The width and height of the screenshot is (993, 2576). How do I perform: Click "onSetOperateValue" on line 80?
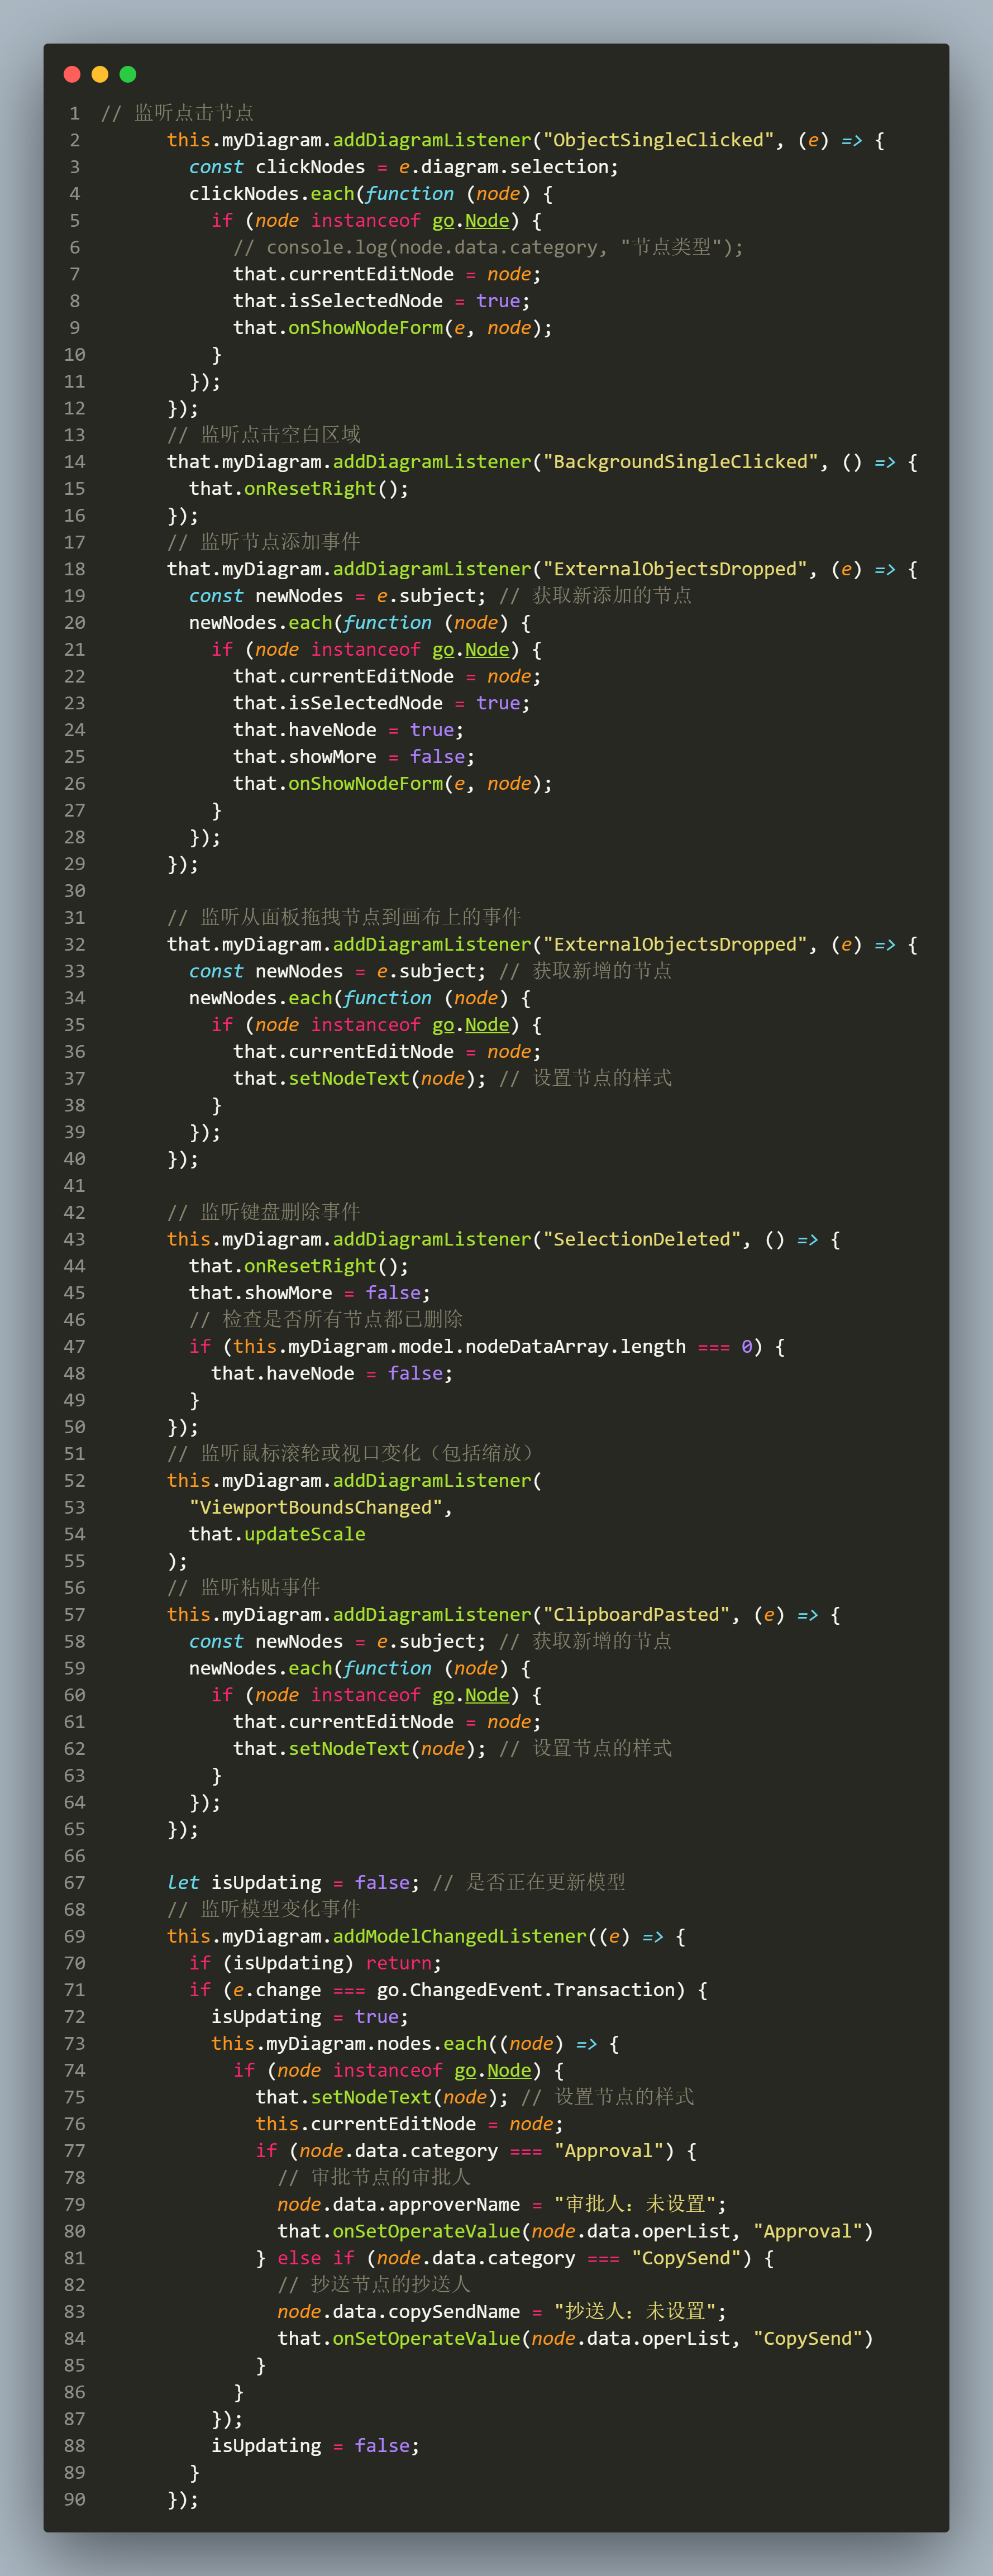[x=427, y=2232]
